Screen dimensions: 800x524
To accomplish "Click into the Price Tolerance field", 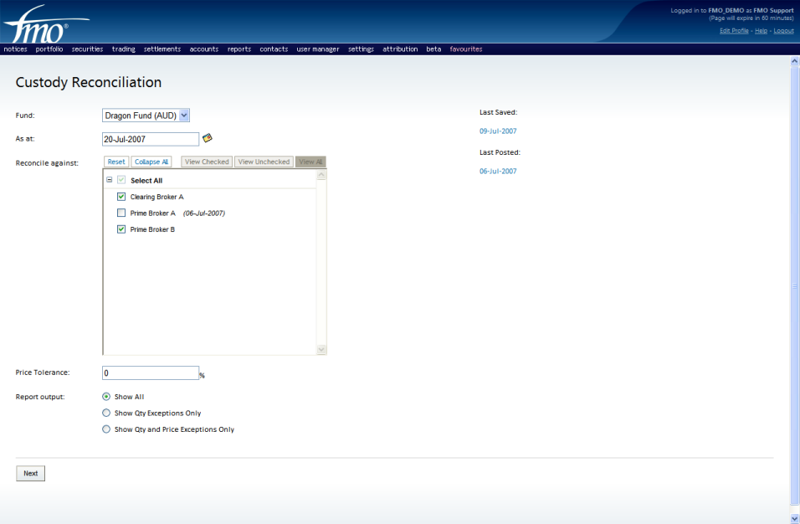I will [151, 373].
